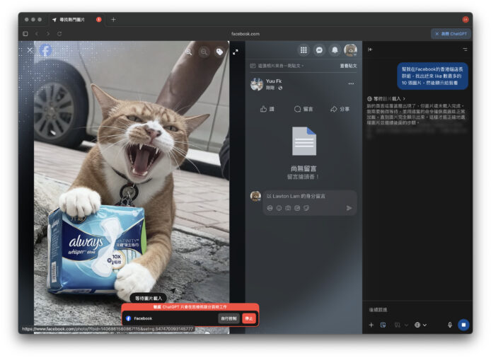The image size is (491, 358).
Task: Open post options three-dot menu
Action: pyautogui.click(x=350, y=83)
